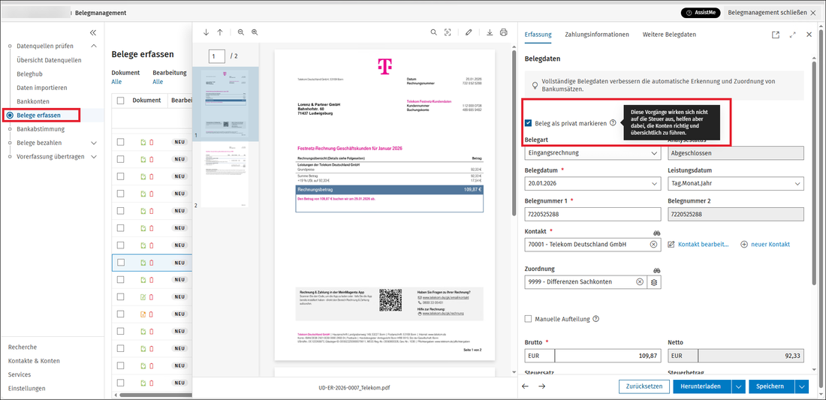Open Kontakt search binoculars icon

click(656, 232)
